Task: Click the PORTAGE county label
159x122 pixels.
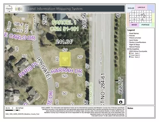Action: pos(145,25)
